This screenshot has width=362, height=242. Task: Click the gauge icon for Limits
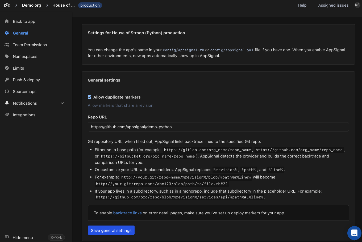(7, 68)
